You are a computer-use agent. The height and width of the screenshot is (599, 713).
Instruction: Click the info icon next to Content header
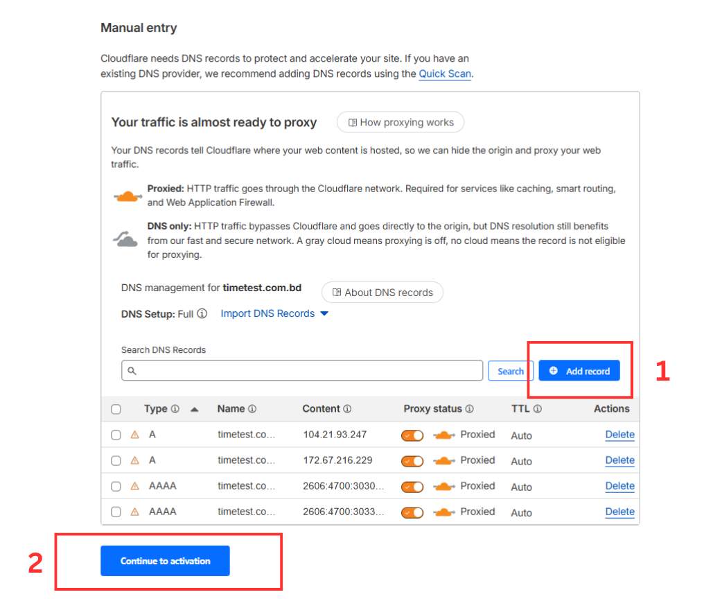tap(346, 408)
